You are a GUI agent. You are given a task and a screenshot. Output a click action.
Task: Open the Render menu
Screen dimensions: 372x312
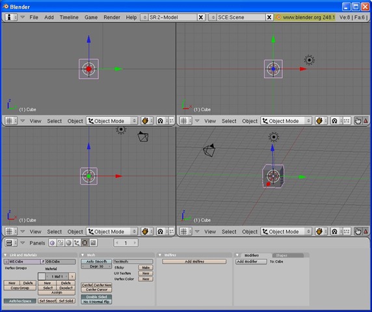click(x=112, y=18)
